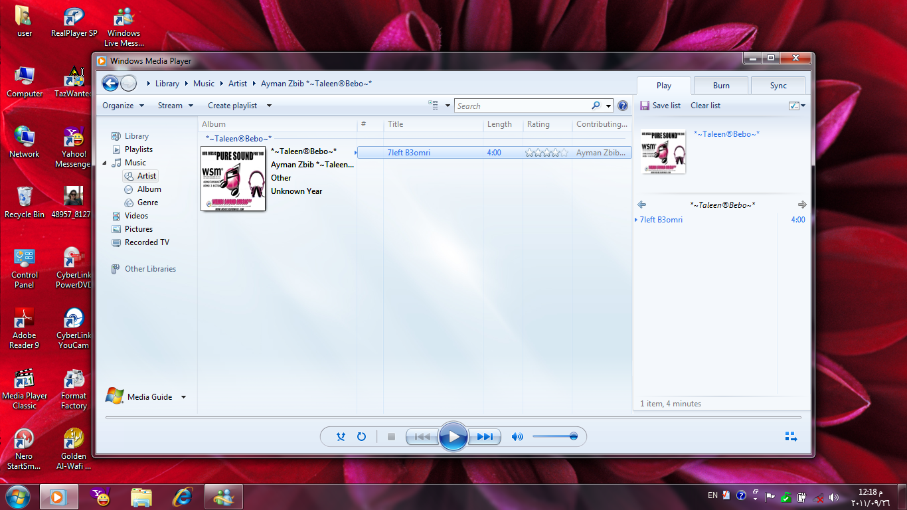Open View options icon
The height and width of the screenshot is (510, 907).
[434, 106]
